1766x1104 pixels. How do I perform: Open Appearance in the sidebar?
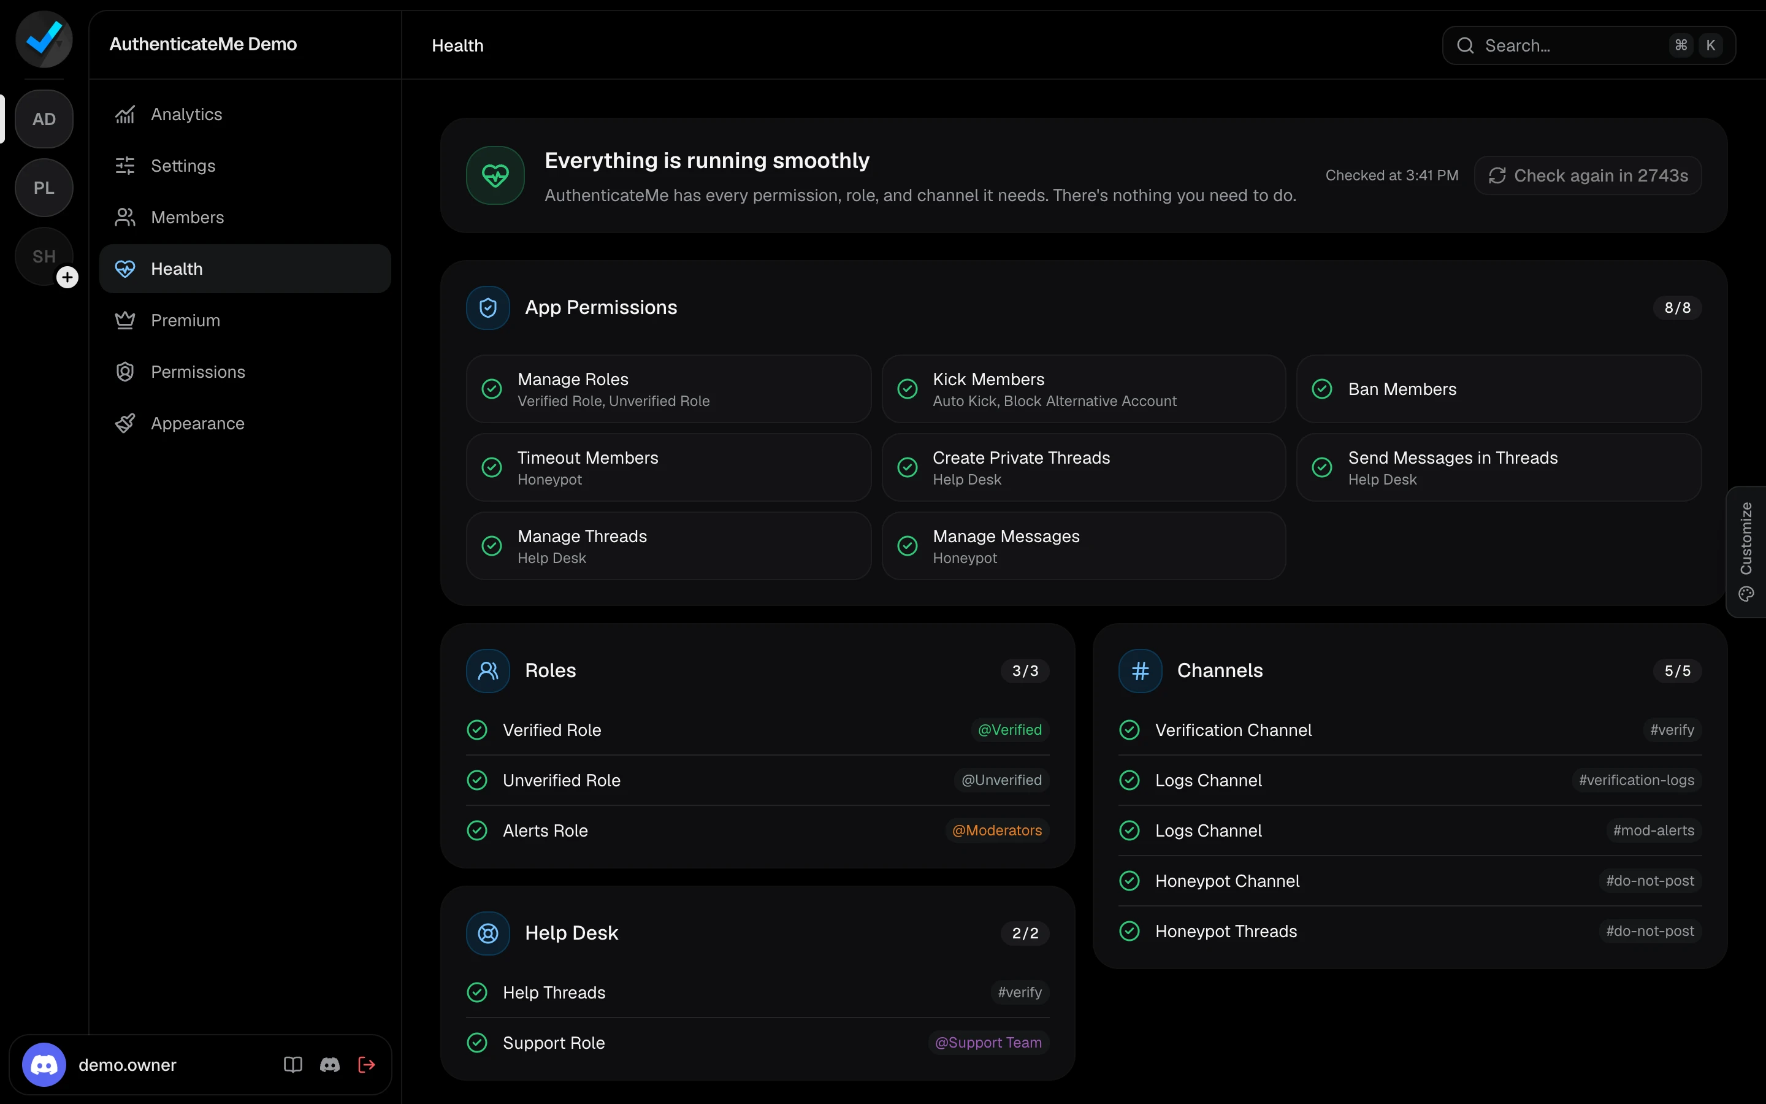[x=245, y=423]
